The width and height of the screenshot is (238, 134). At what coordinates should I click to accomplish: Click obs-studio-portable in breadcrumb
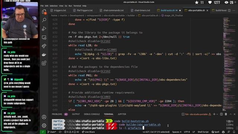click(x=114, y=16)
